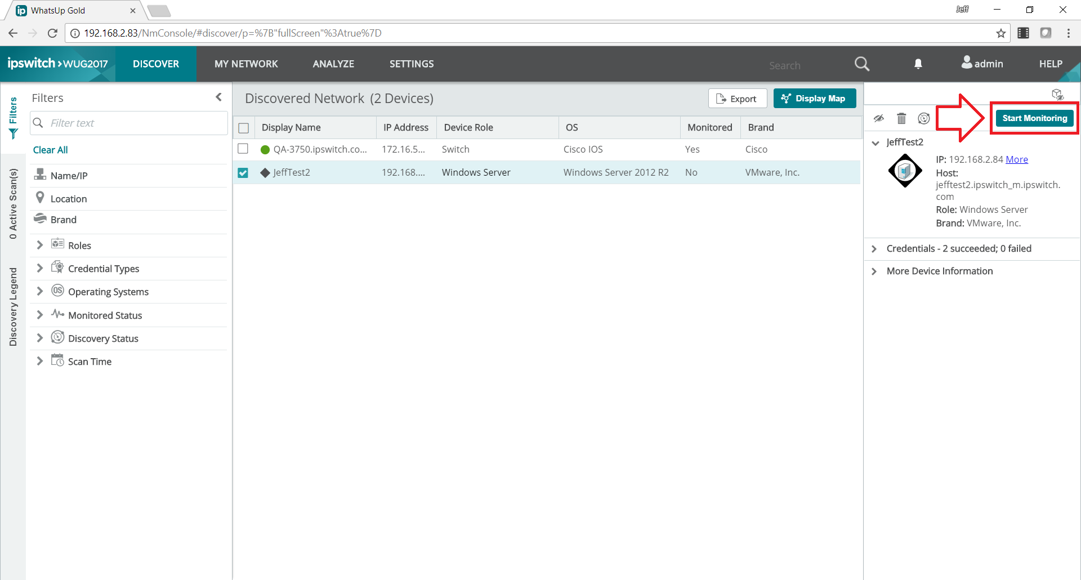Click the Start Monitoring button
This screenshot has height=580, width=1081.
tap(1035, 118)
